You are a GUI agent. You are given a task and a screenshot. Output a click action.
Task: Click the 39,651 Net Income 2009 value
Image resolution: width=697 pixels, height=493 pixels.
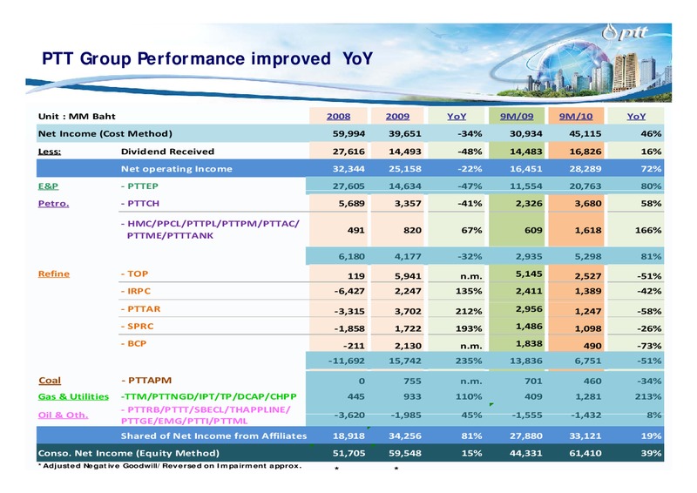point(404,134)
